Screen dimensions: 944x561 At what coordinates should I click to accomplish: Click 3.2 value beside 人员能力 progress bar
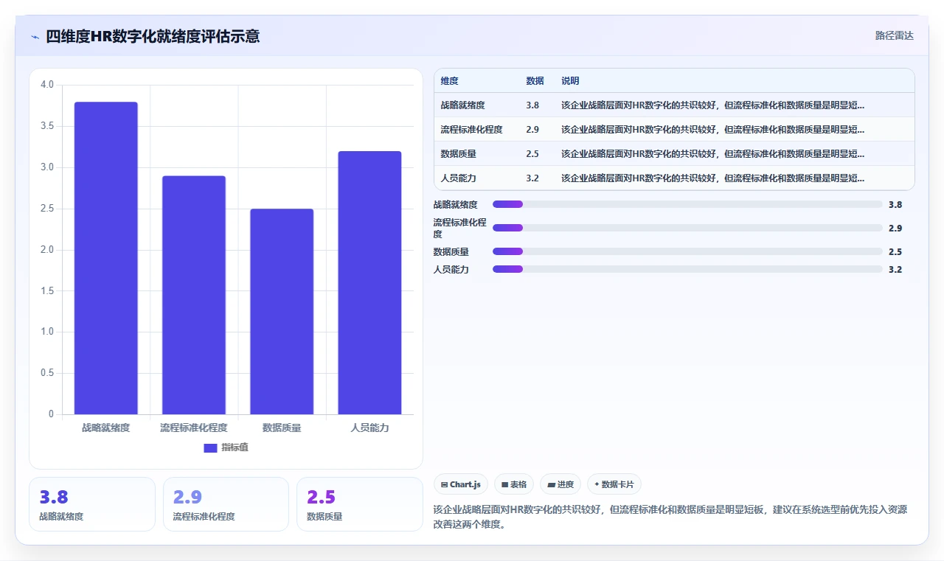(x=895, y=270)
